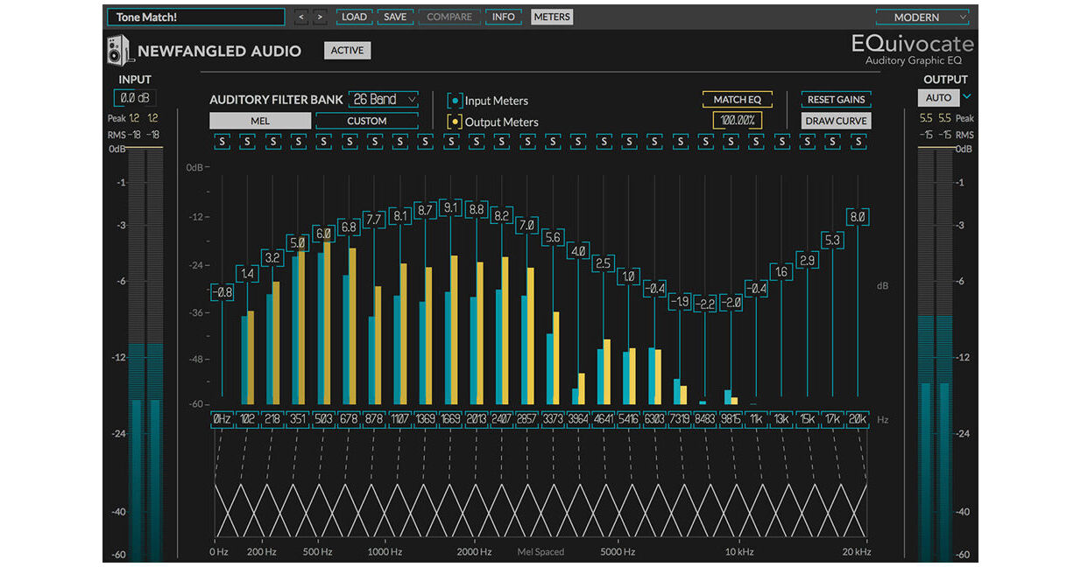
Task: Toggle the Input Meters indicator
Action: point(455,101)
